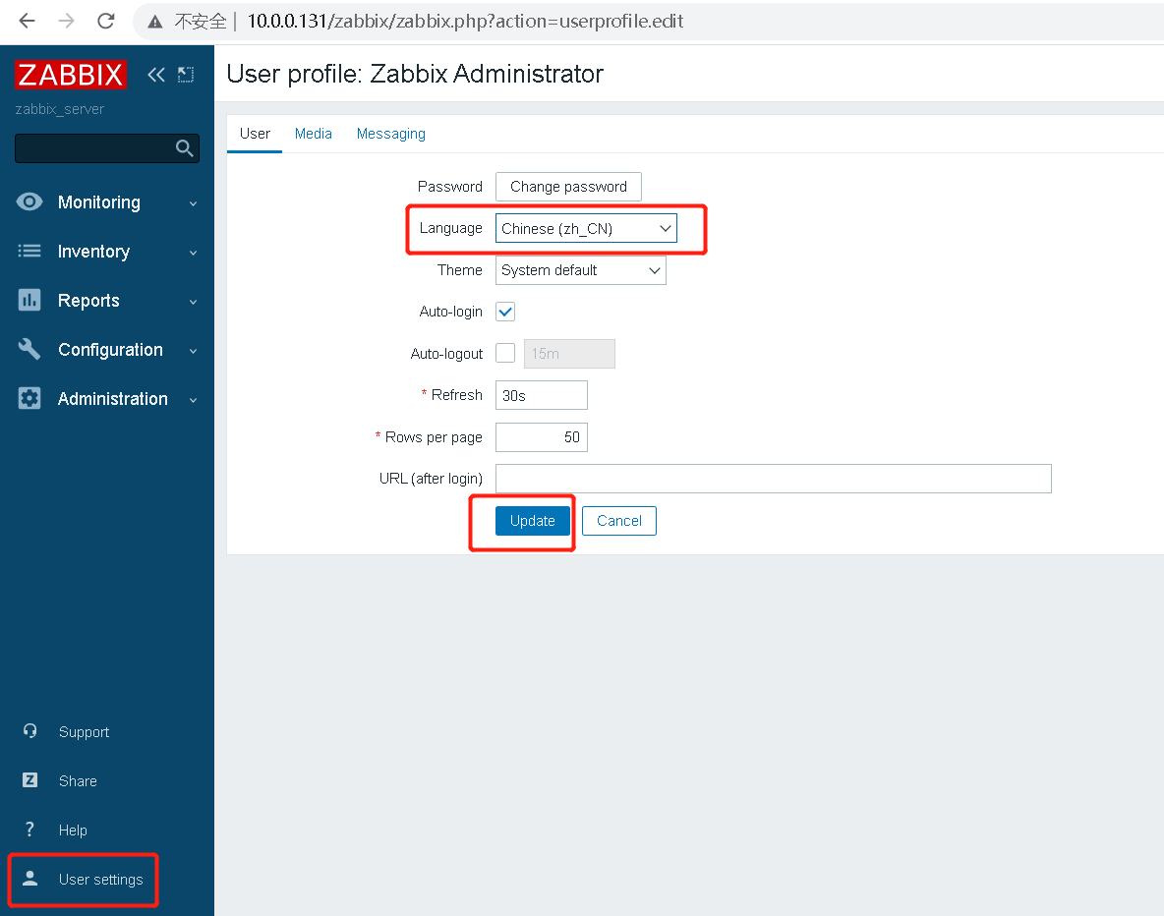Switch to the Messaging tab
This screenshot has width=1164, height=916.
click(391, 134)
